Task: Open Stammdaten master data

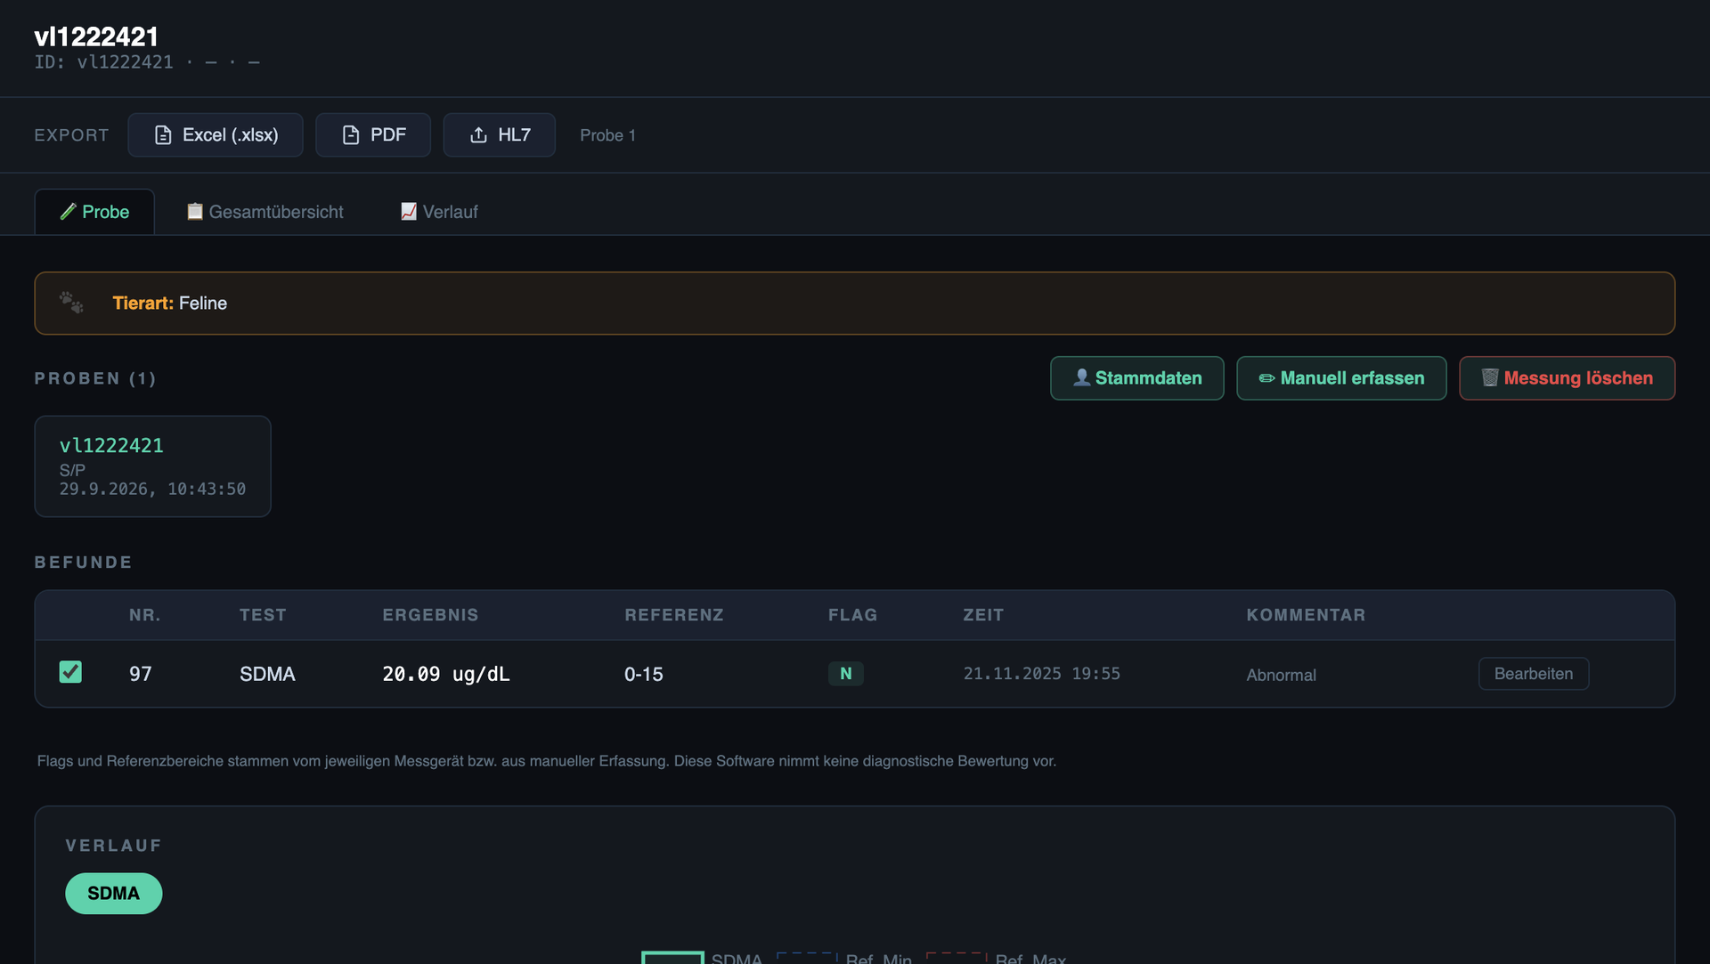Action: 1137,378
